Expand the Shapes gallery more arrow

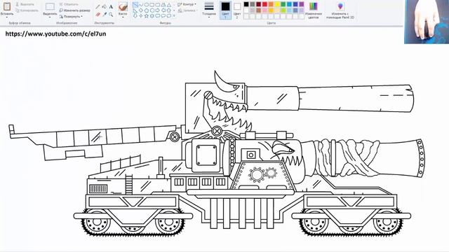point(174,15)
